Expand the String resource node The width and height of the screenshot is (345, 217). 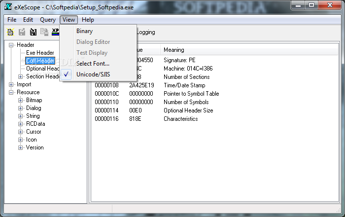pos(20,116)
